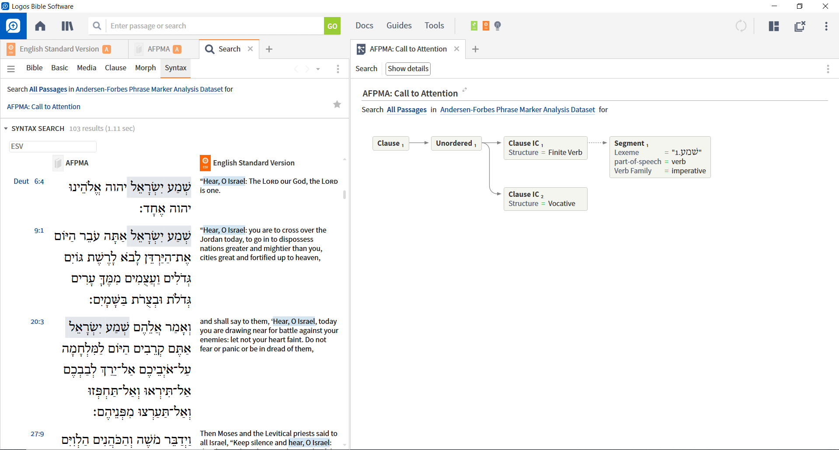Click the back navigation arrow
This screenshot has height=450, width=839.
[296, 69]
